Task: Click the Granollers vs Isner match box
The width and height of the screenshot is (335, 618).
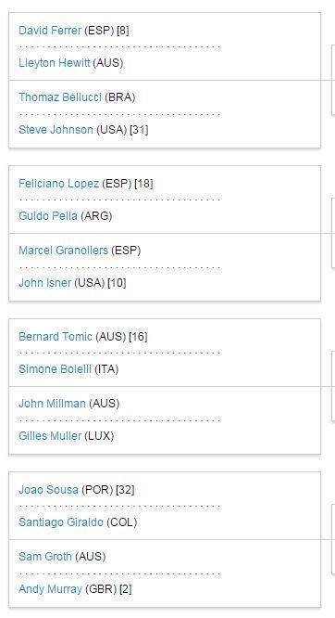Action: point(165,267)
